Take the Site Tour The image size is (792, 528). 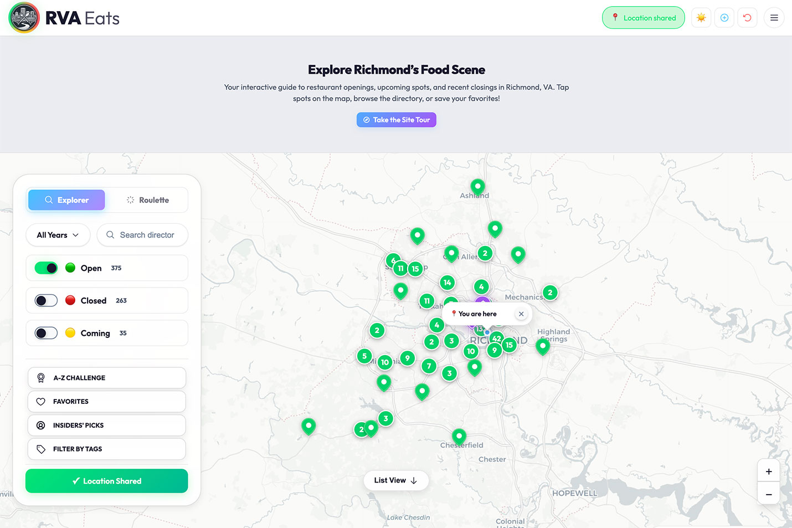click(x=397, y=120)
